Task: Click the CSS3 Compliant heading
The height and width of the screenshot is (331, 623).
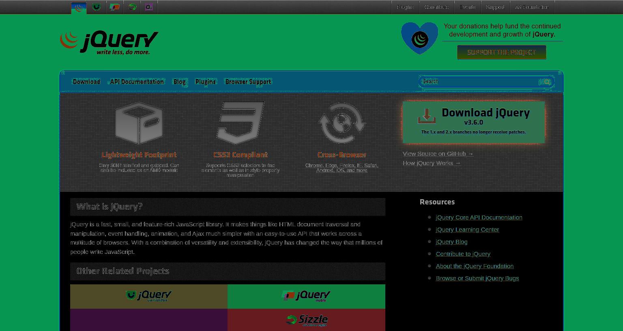Action: tap(241, 155)
